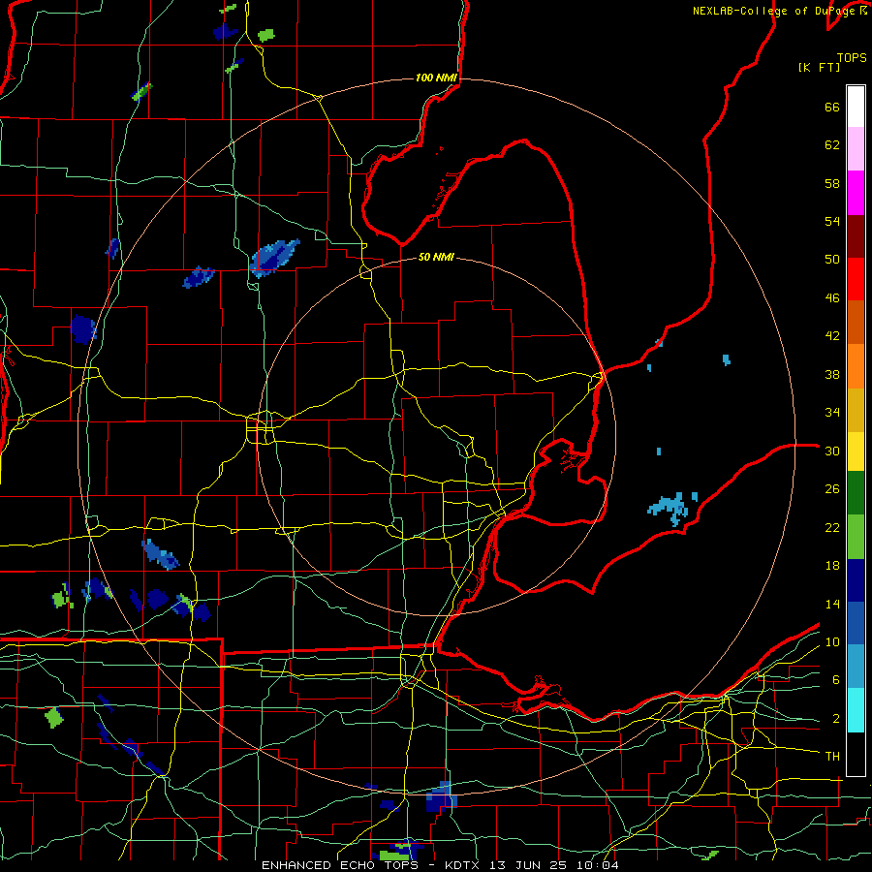The height and width of the screenshot is (872, 872).
Task: Click the light pink 62 K FT swatch
Action: tap(856, 149)
